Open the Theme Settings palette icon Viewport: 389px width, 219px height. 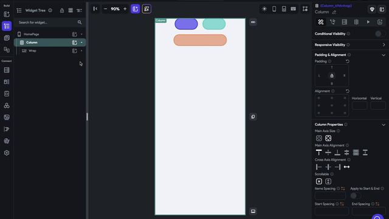coord(7,141)
